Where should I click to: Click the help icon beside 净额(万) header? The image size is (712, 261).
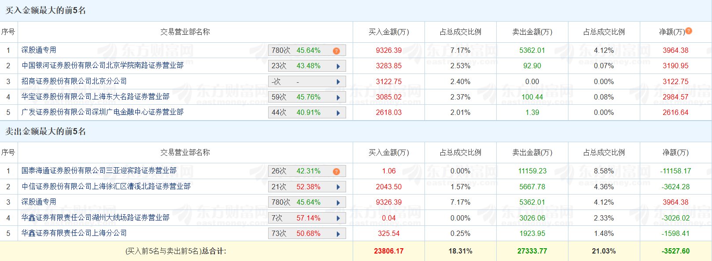689,31
